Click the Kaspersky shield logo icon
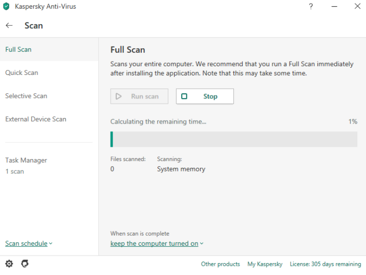 pos(7,7)
